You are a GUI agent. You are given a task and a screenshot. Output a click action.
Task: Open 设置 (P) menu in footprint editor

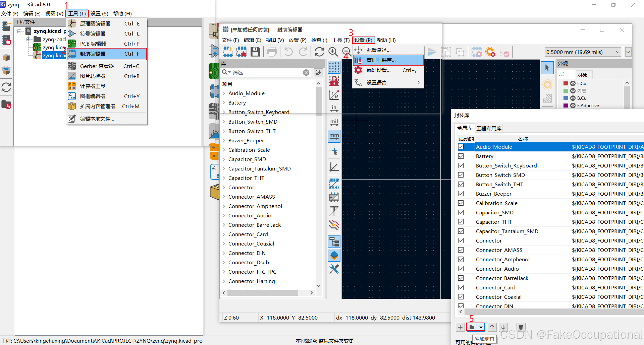pyautogui.click(x=364, y=40)
